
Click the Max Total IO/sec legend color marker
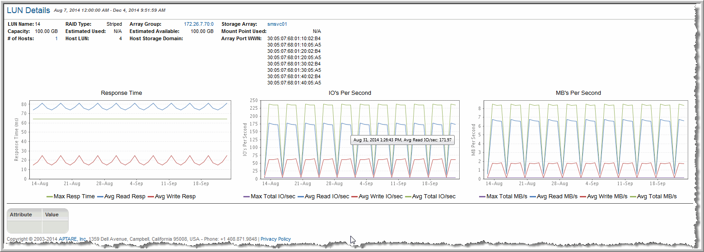pyautogui.click(x=246, y=197)
